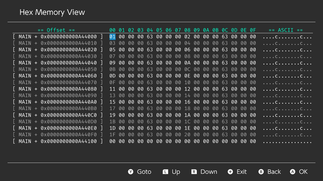Select column header 0A
Screen dimensions: 323x181
click(x=206, y=30)
